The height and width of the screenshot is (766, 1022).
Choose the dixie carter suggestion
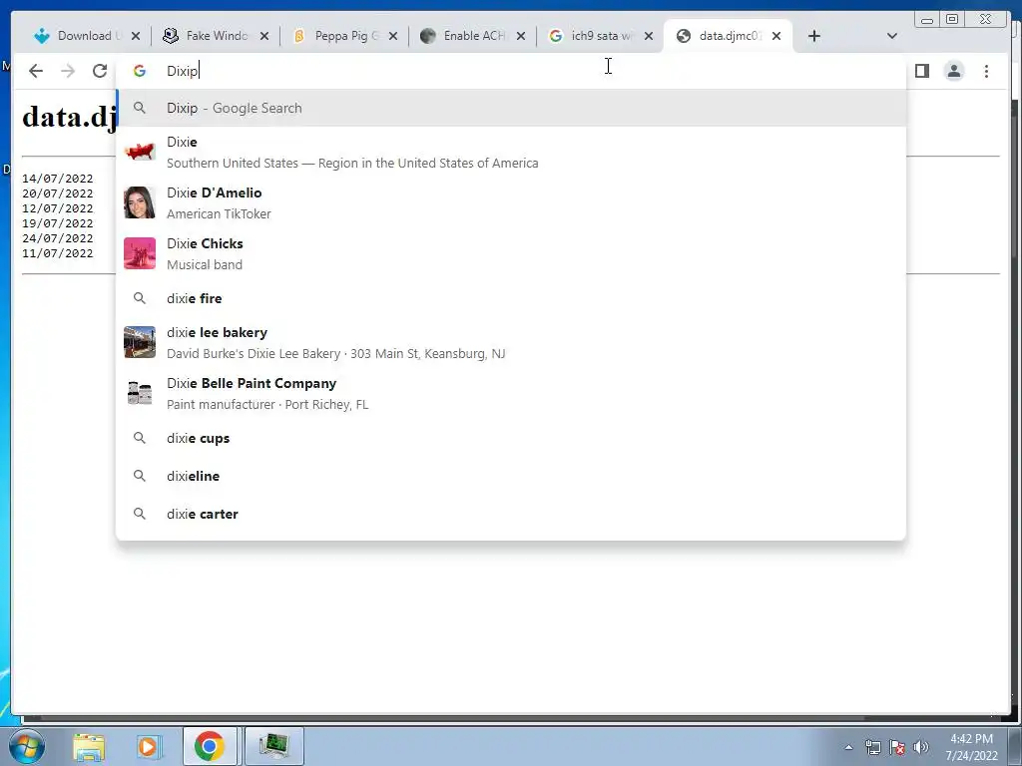pos(511,514)
